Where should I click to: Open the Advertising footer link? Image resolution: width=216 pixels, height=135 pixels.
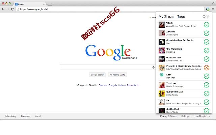[x=10, y=116]
